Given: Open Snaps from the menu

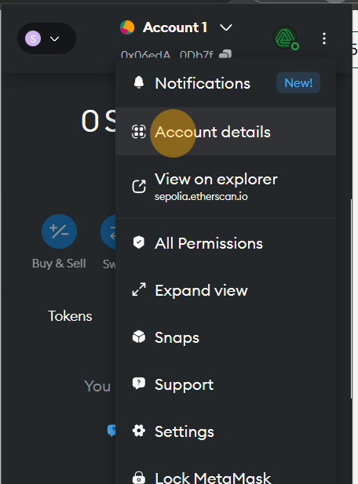Looking at the screenshot, I should pyautogui.click(x=226, y=337).
